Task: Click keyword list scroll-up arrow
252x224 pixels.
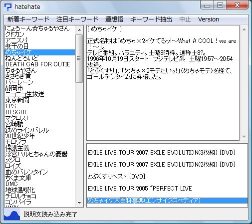Action: point(79,30)
